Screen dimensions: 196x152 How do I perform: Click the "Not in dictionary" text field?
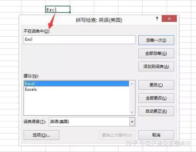point(79,40)
